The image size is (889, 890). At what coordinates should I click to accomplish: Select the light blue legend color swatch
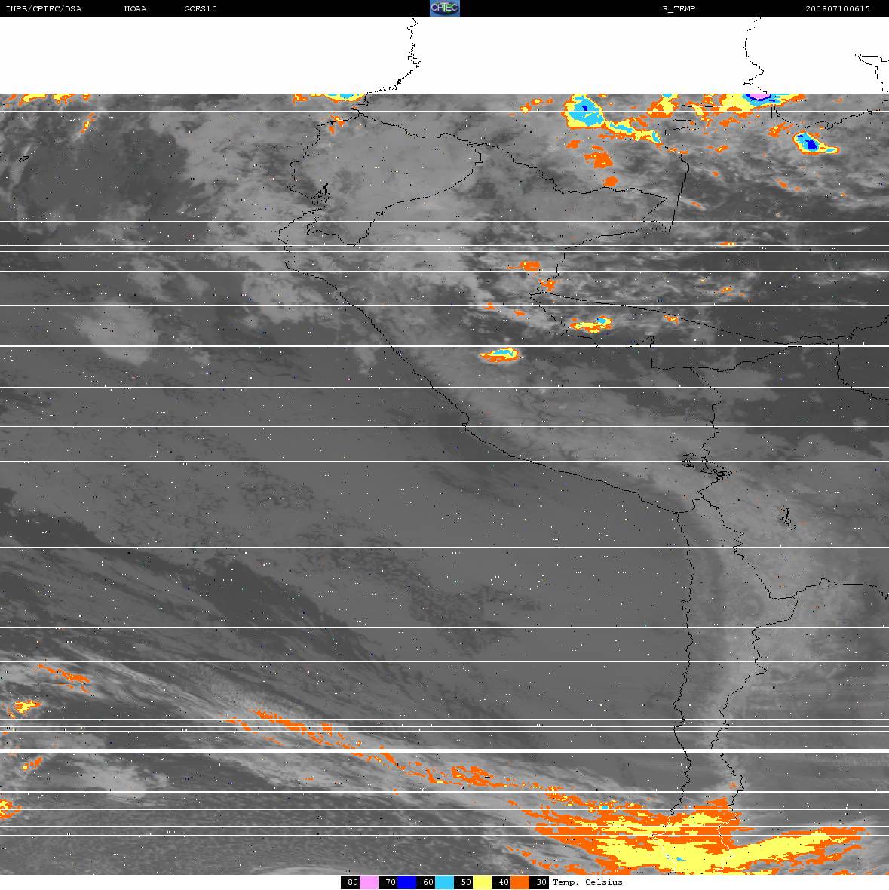444,882
